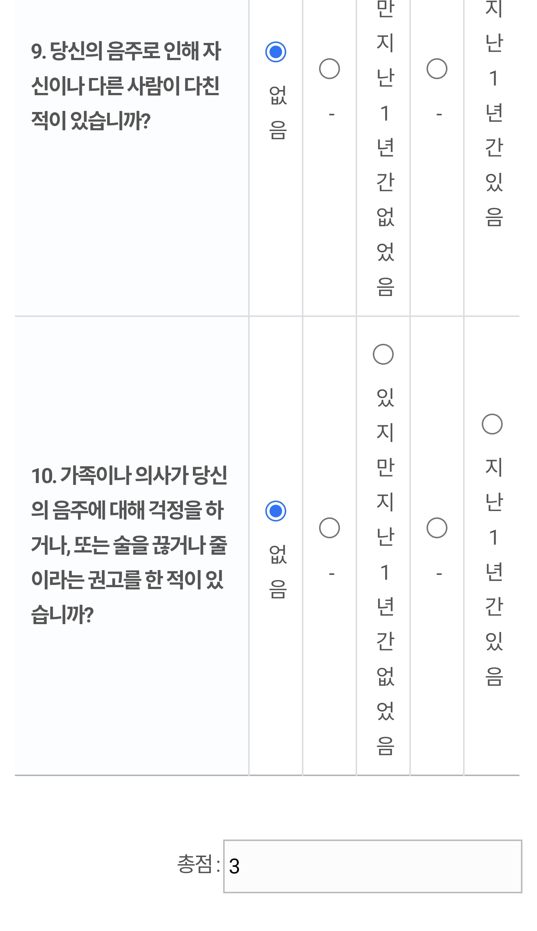
Task: Click question 10's '있지만 지난 1년간 없었음' label text
Action: click(x=385, y=571)
